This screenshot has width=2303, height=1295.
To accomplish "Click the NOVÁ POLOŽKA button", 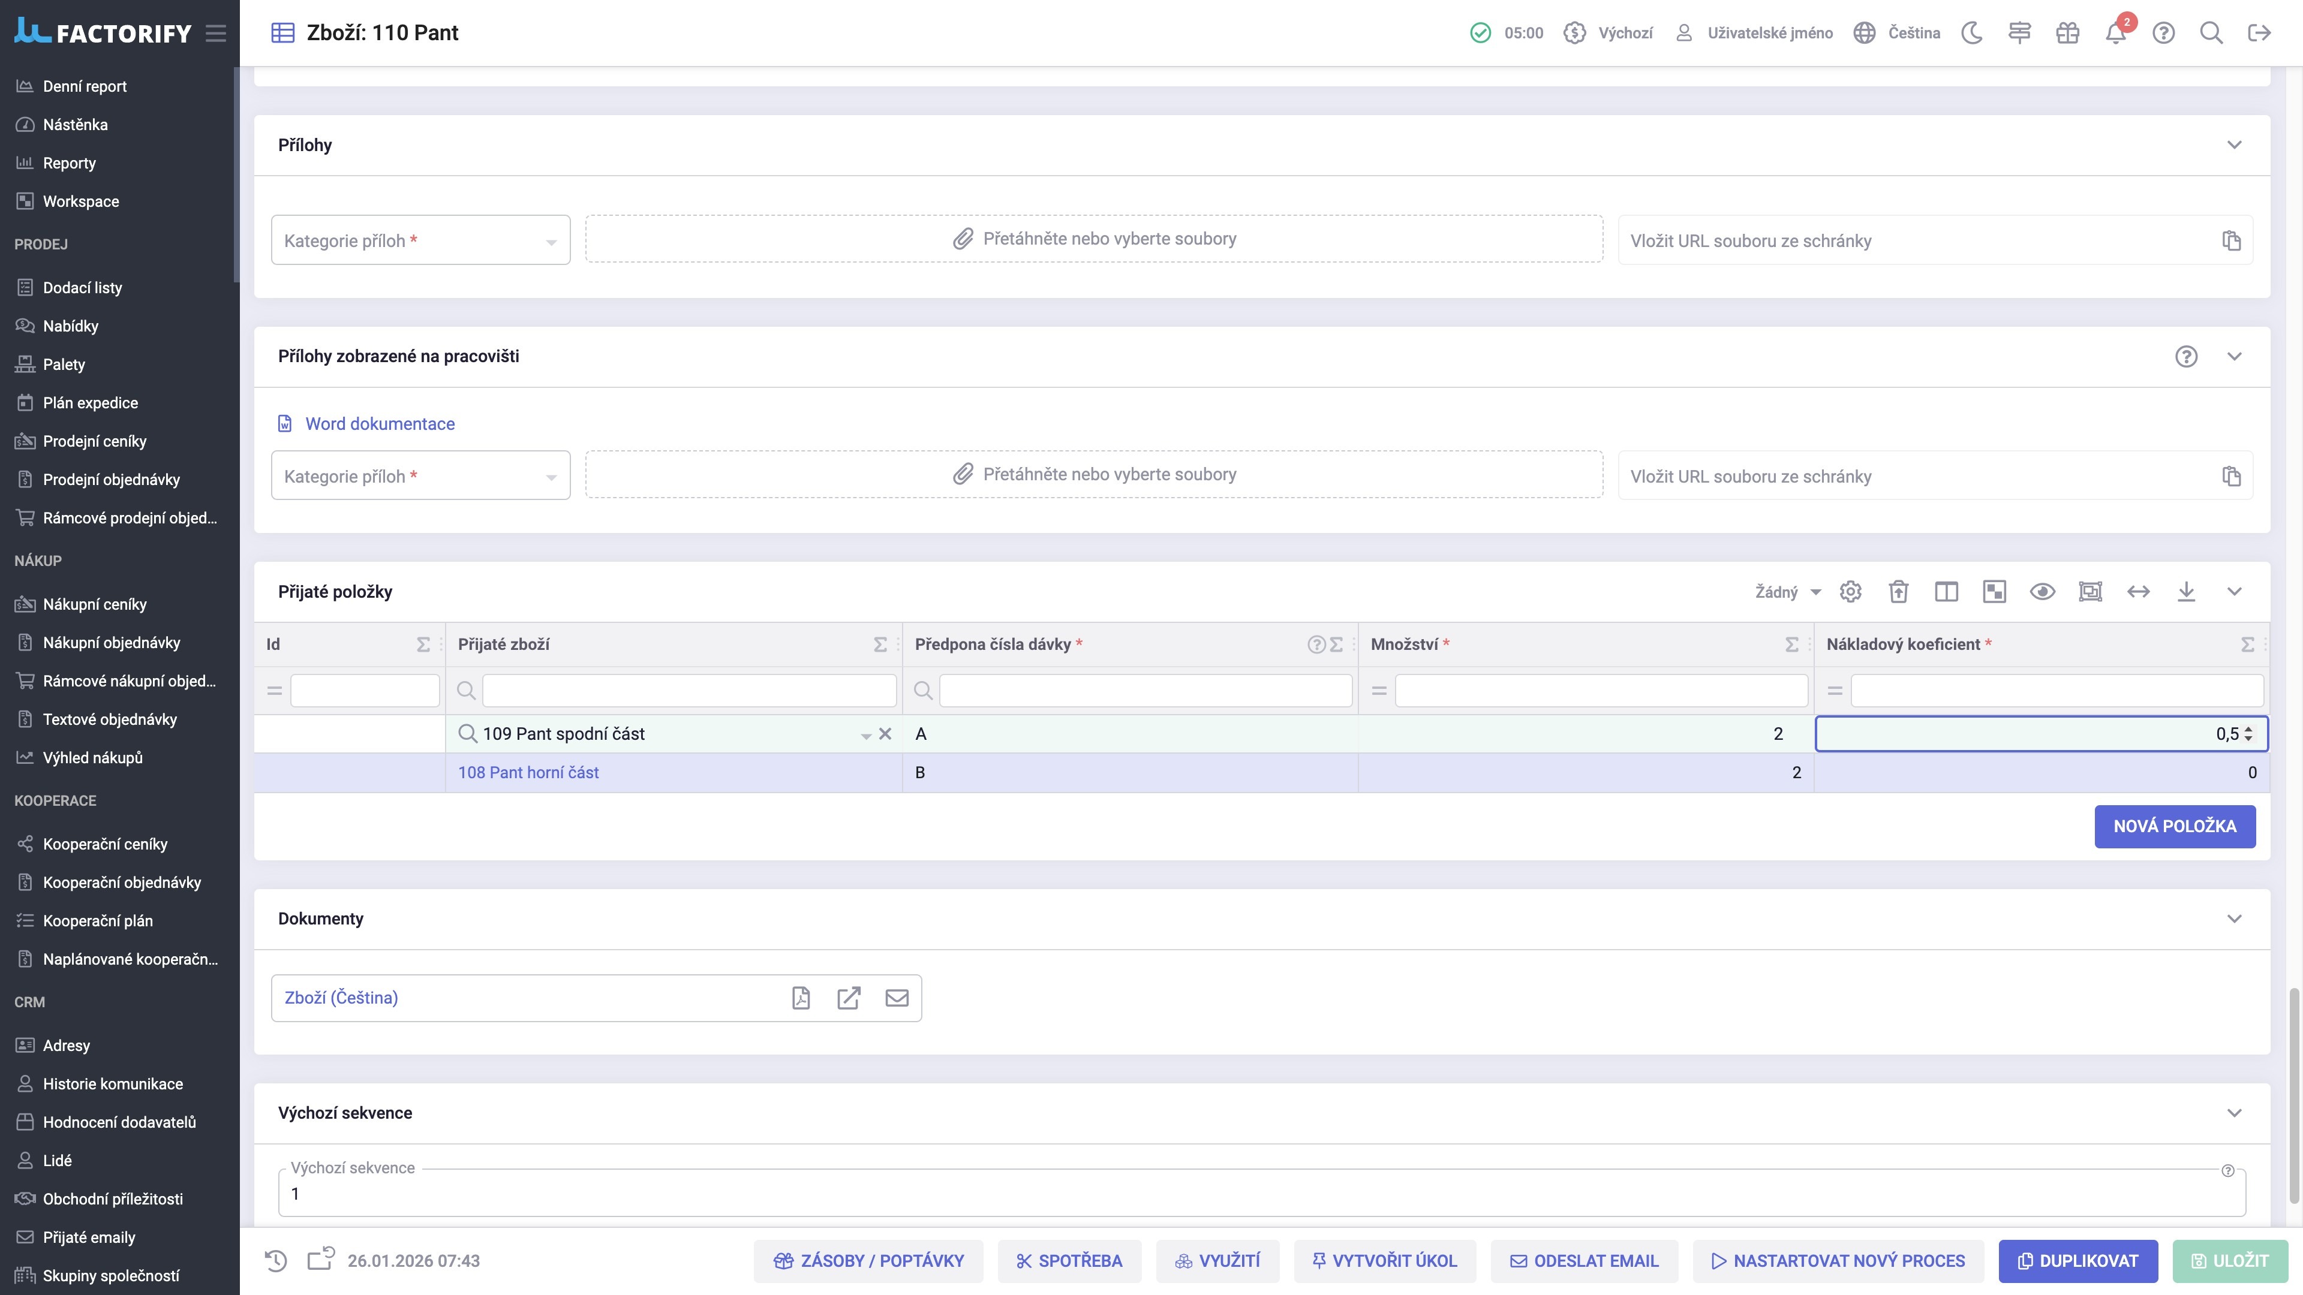I will click(x=2174, y=827).
